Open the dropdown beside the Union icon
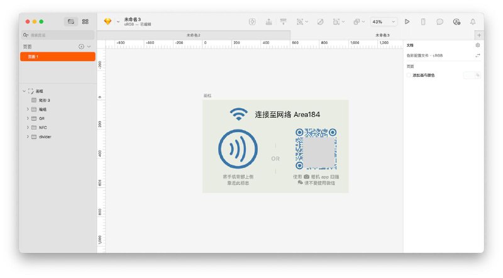Screen dimensions: 503x278 click(x=363, y=22)
